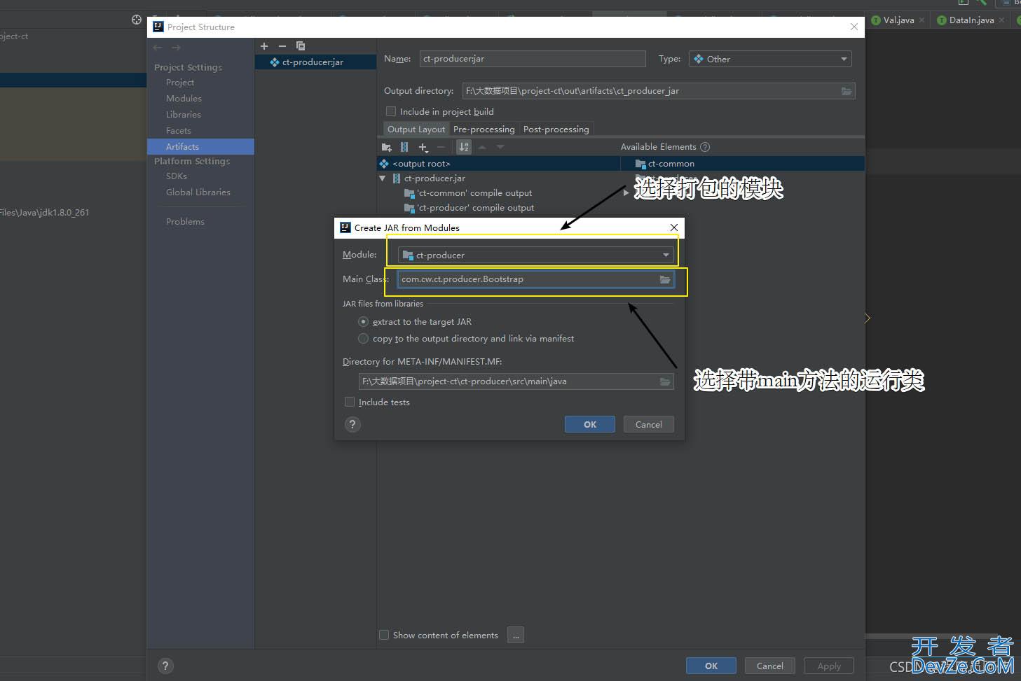This screenshot has width=1021, height=681.
Task: Add a new artifact with the plus icon
Action: [264, 46]
